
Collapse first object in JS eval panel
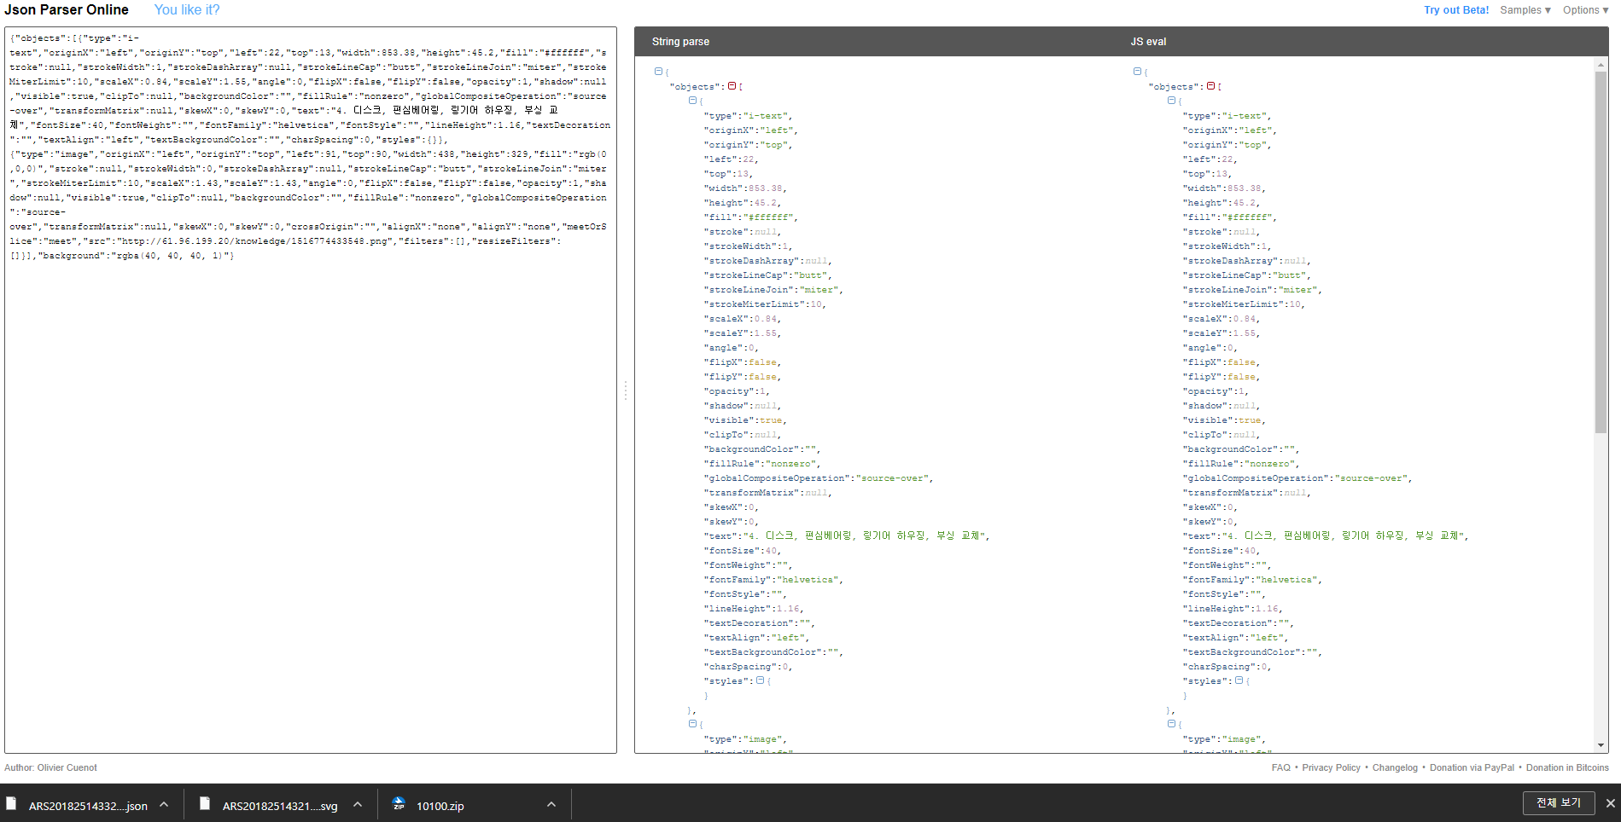pos(1171,101)
